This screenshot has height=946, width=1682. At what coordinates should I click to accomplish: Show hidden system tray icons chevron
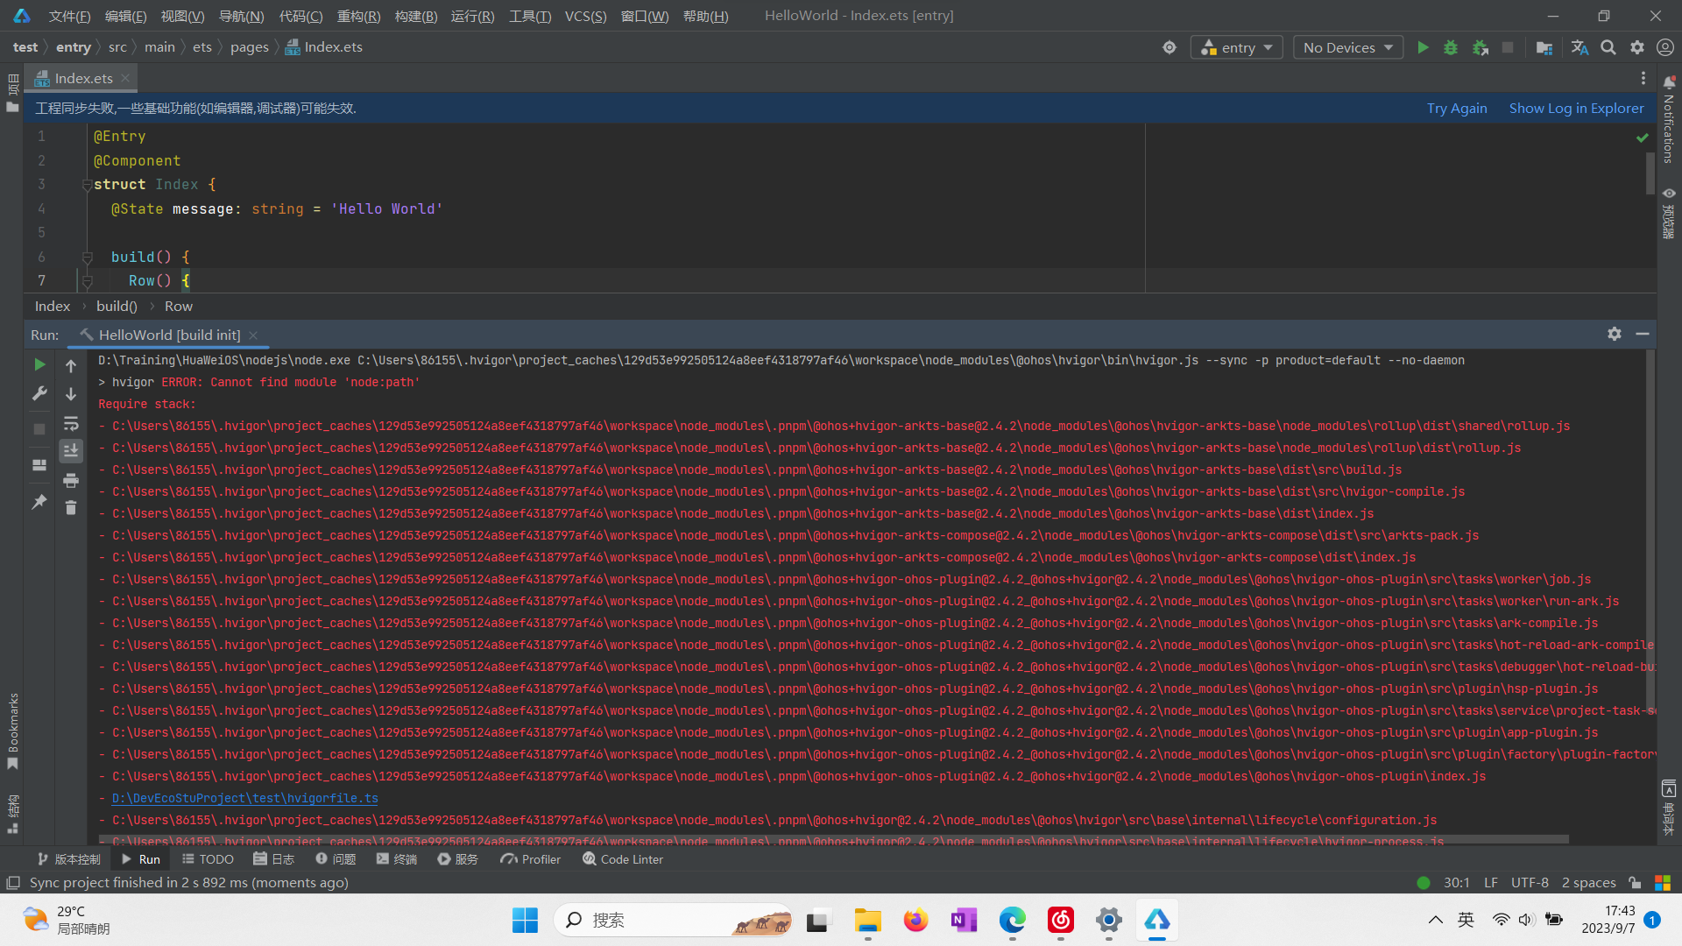point(1435,920)
